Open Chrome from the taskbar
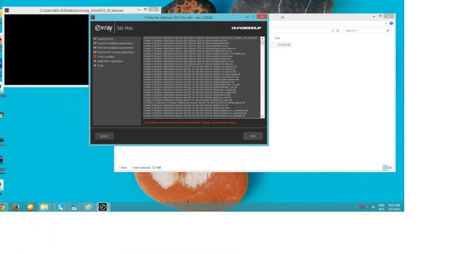The width and height of the screenshot is (451, 254). click(x=2, y=207)
